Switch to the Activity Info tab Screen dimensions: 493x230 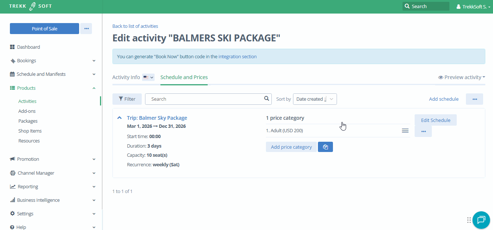click(x=126, y=77)
